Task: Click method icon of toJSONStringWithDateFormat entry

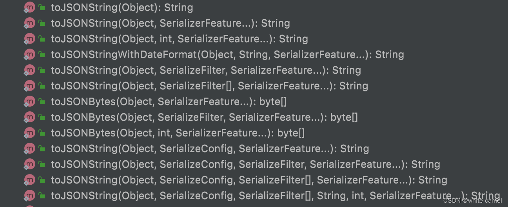Action: tap(29, 54)
